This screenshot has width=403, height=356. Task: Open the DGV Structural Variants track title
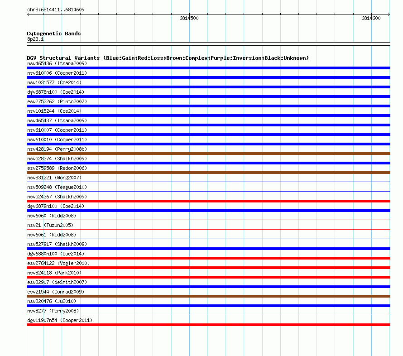click(x=168, y=58)
